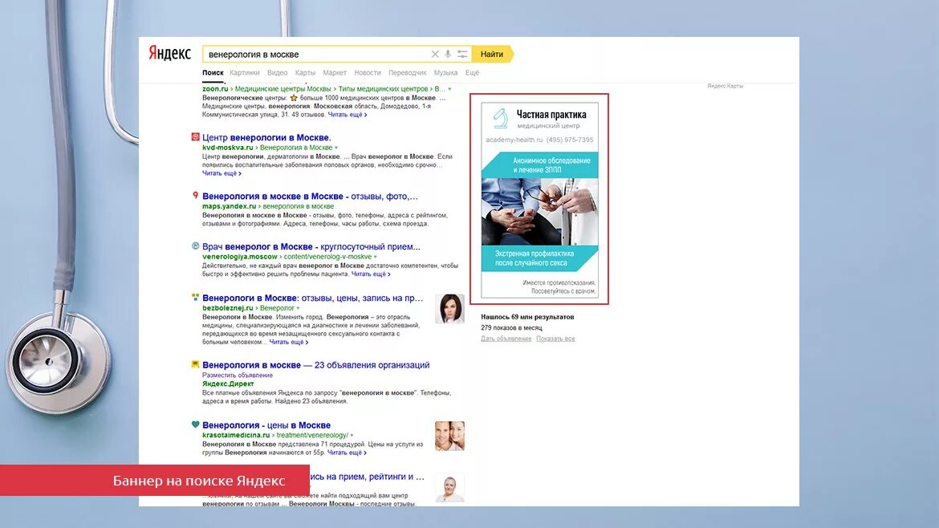Open the Яндекс.Директ green link
Image resolution: width=939 pixels, height=528 pixels.
point(228,384)
